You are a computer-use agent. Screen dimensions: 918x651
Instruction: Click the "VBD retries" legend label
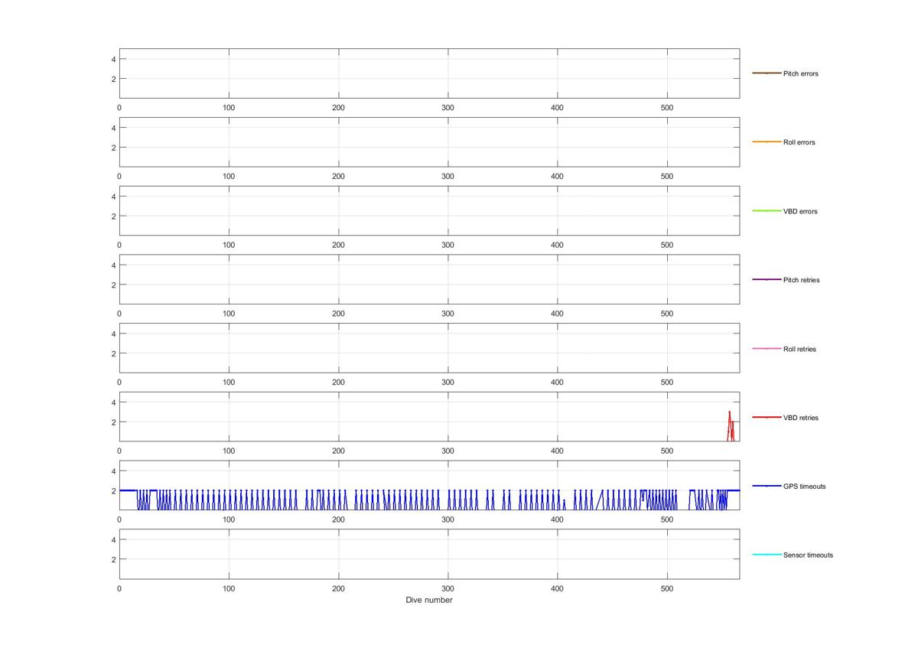(x=800, y=418)
